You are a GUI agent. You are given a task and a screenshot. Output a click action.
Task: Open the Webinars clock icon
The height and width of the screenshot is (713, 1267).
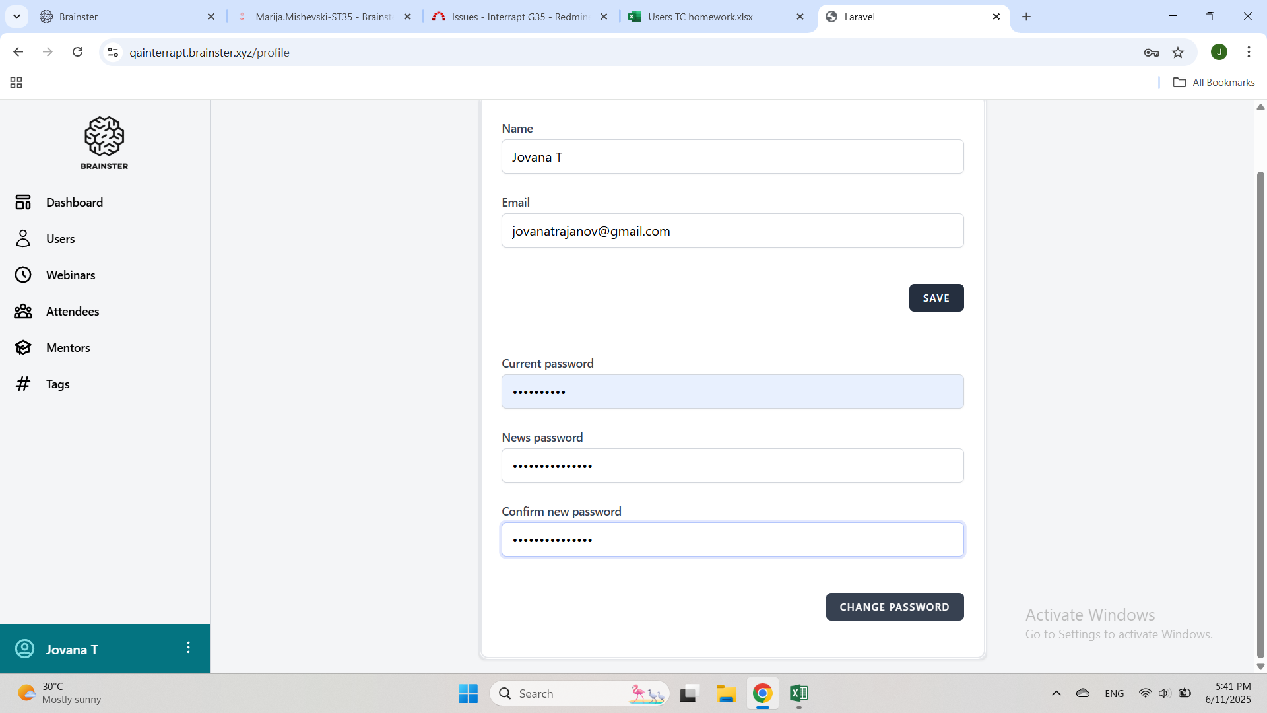[x=23, y=275]
